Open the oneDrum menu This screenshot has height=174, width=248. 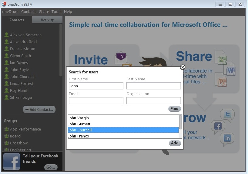pyautogui.click(x=10, y=12)
